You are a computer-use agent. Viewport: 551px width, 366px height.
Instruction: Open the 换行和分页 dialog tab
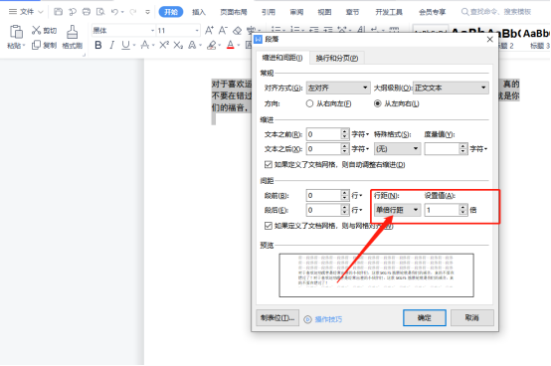(336, 58)
